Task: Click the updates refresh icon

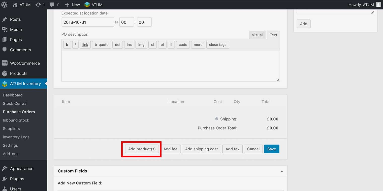Action: click(38, 5)
